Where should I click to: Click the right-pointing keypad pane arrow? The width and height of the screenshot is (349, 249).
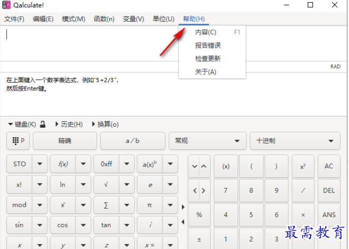[x=183, y=207]
